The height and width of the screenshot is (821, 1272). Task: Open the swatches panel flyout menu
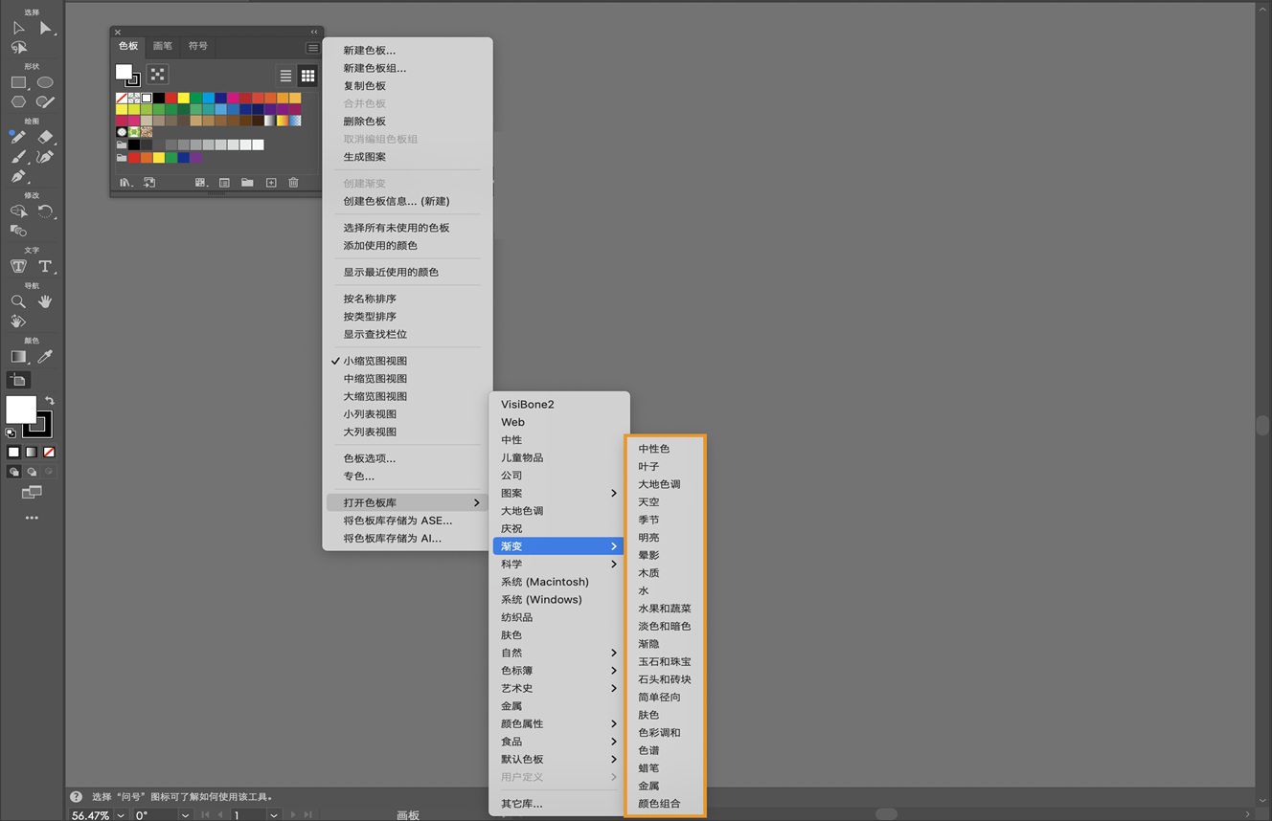click(x=312, y=48)
